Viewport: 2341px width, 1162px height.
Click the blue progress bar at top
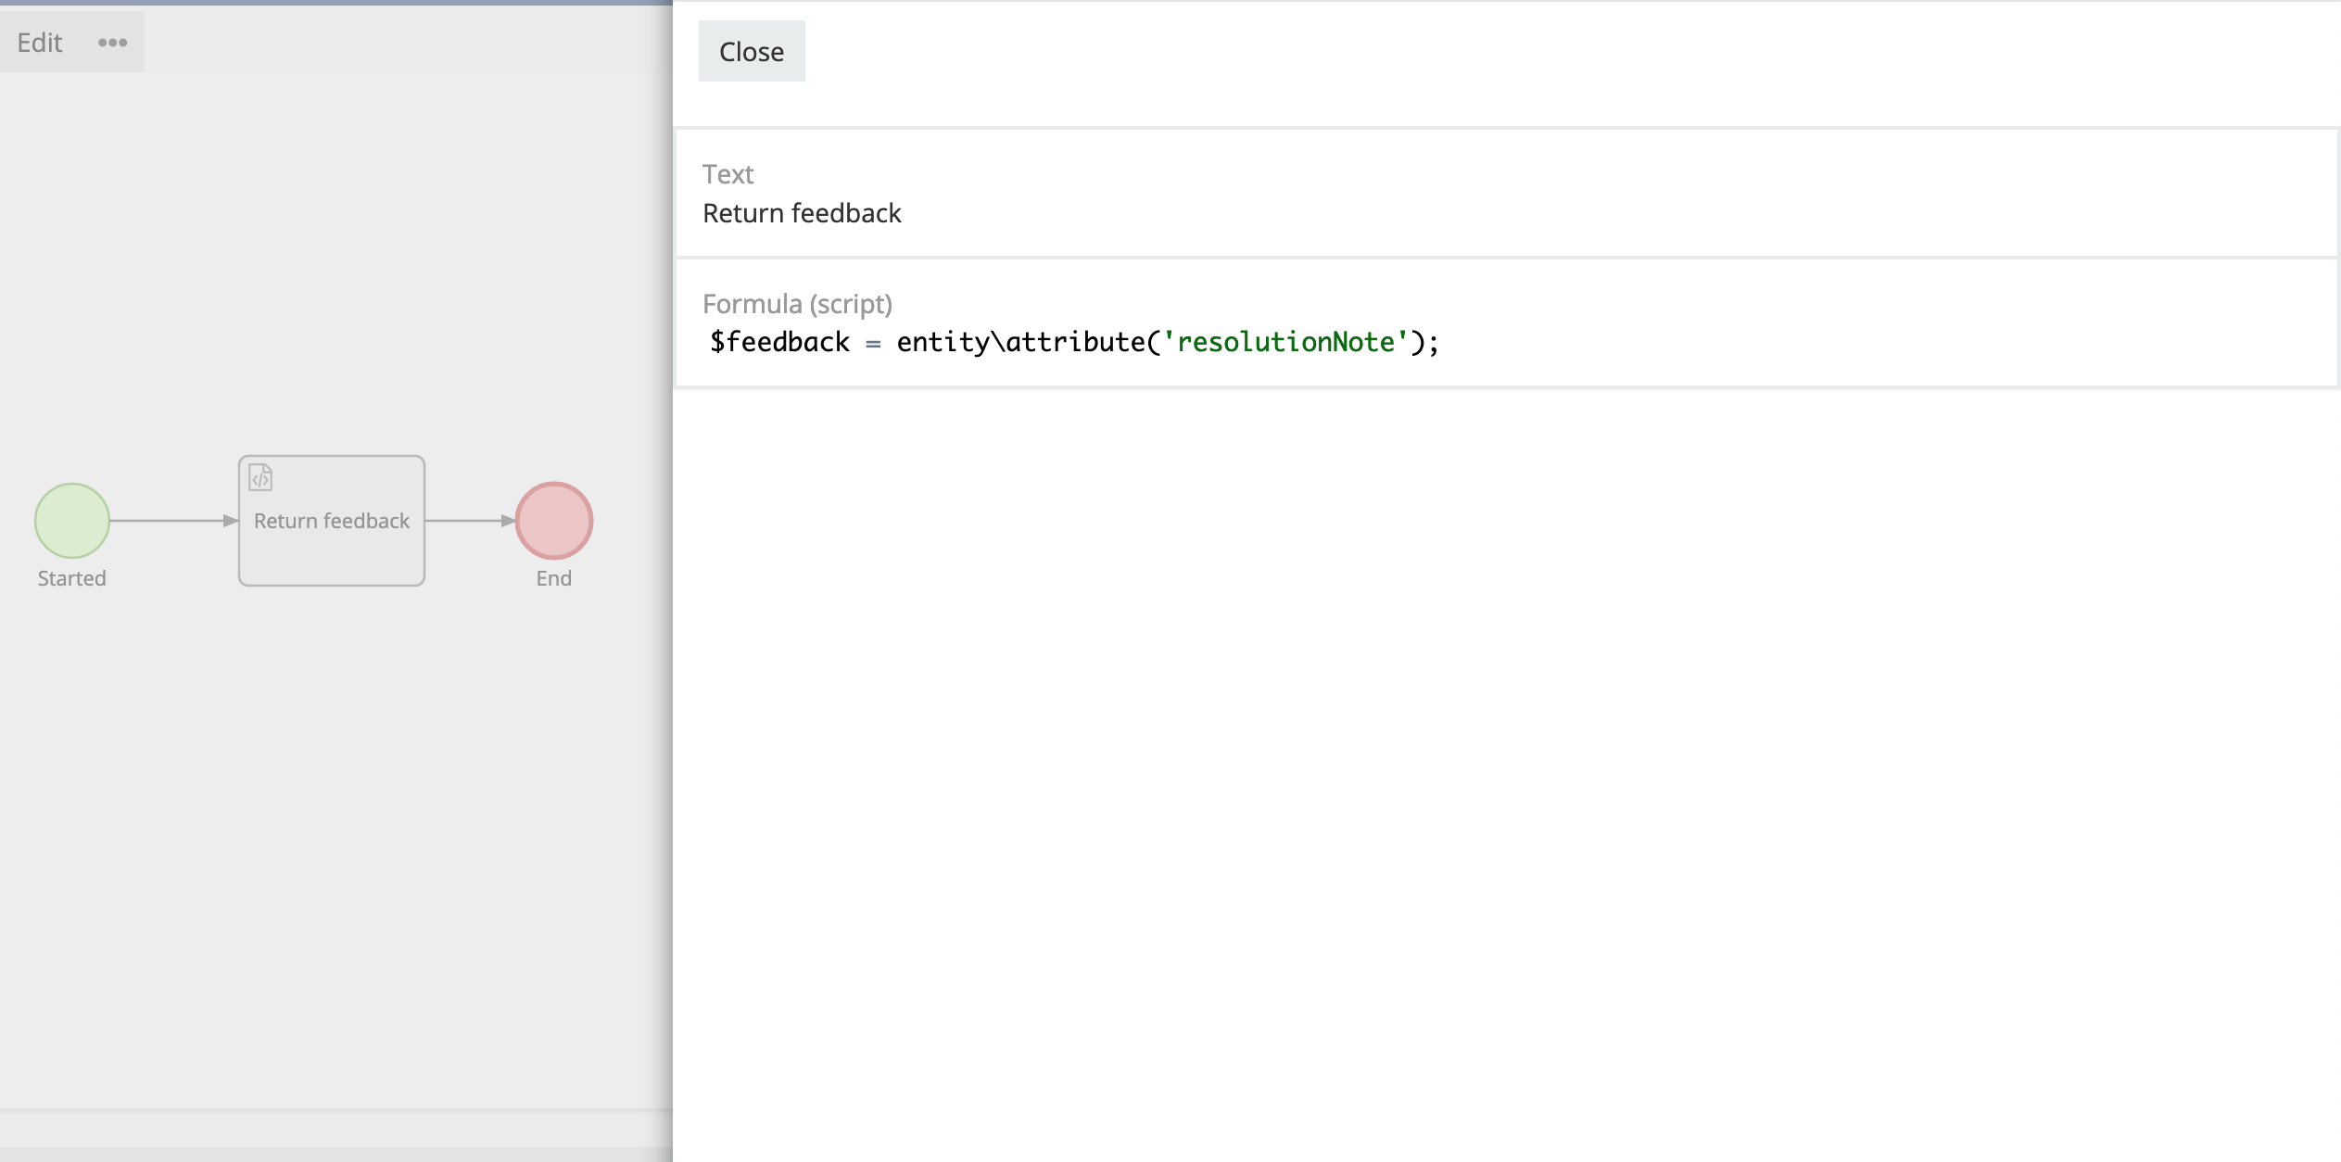[335, 3]
